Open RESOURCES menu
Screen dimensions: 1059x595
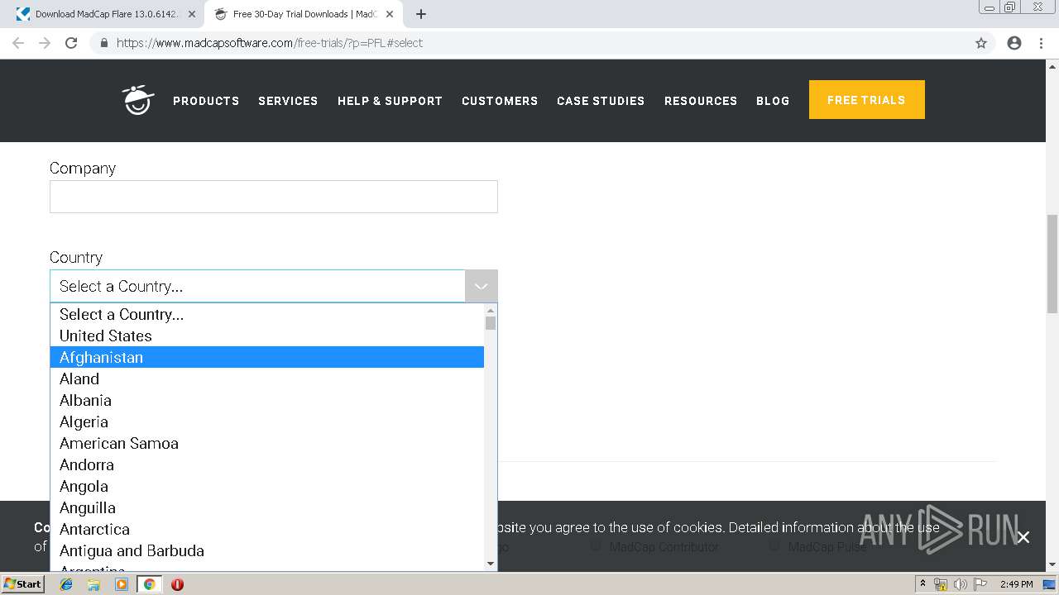[x=701, y=101]
